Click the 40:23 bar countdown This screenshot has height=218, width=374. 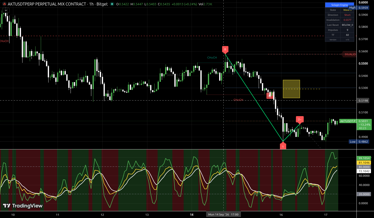coord(362,128)
